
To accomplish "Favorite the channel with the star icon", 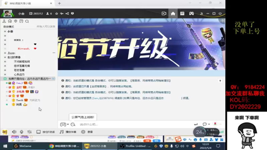I will click(x=56, y=13).
